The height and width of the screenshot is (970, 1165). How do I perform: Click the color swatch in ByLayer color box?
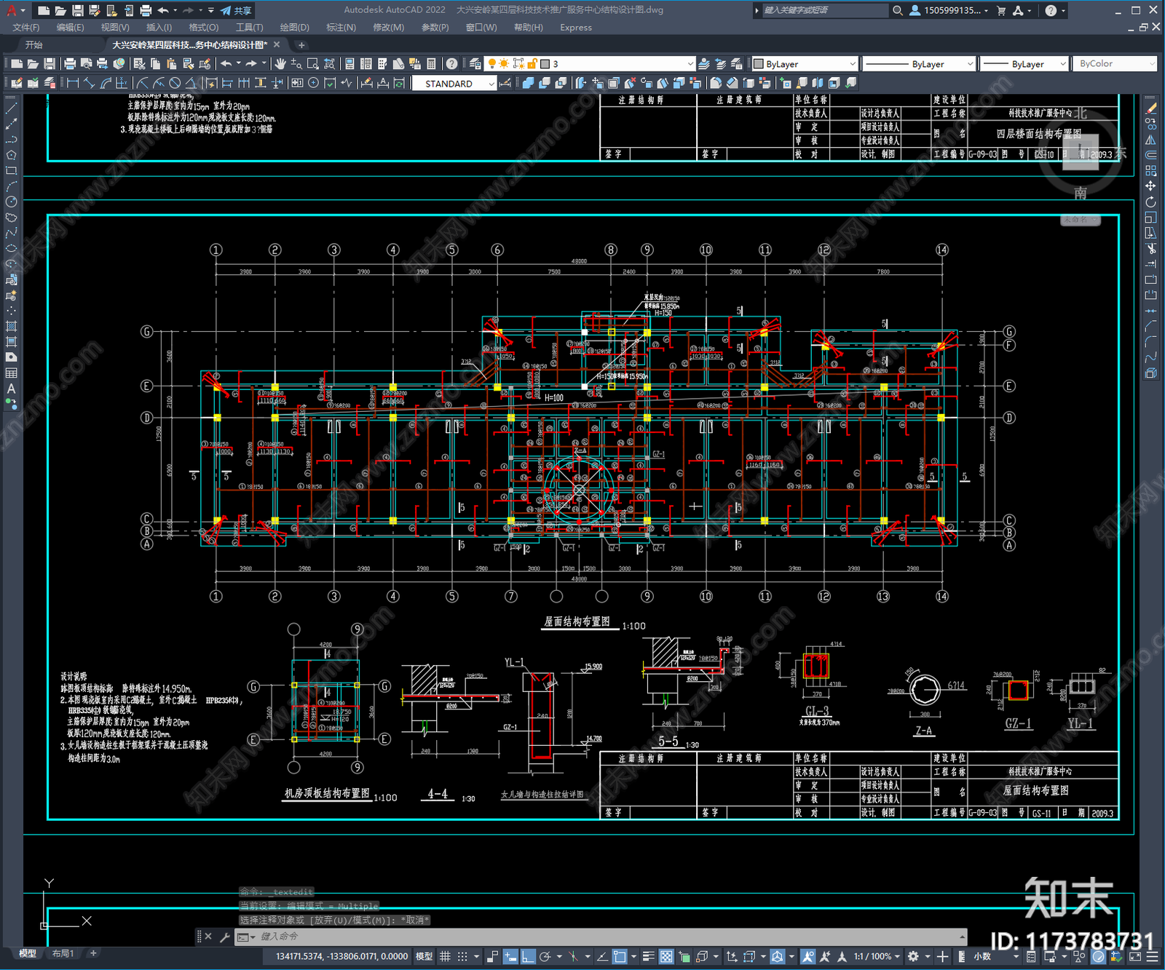758,64
